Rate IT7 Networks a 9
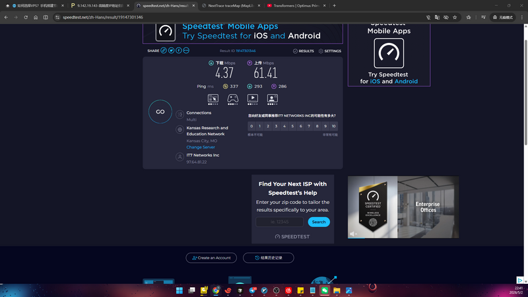This screenshot has width=528, height=297. pos(325,126)
